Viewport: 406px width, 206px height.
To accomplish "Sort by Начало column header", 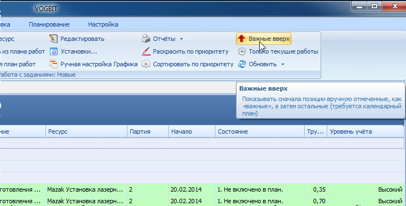I will tap(192, 131).
